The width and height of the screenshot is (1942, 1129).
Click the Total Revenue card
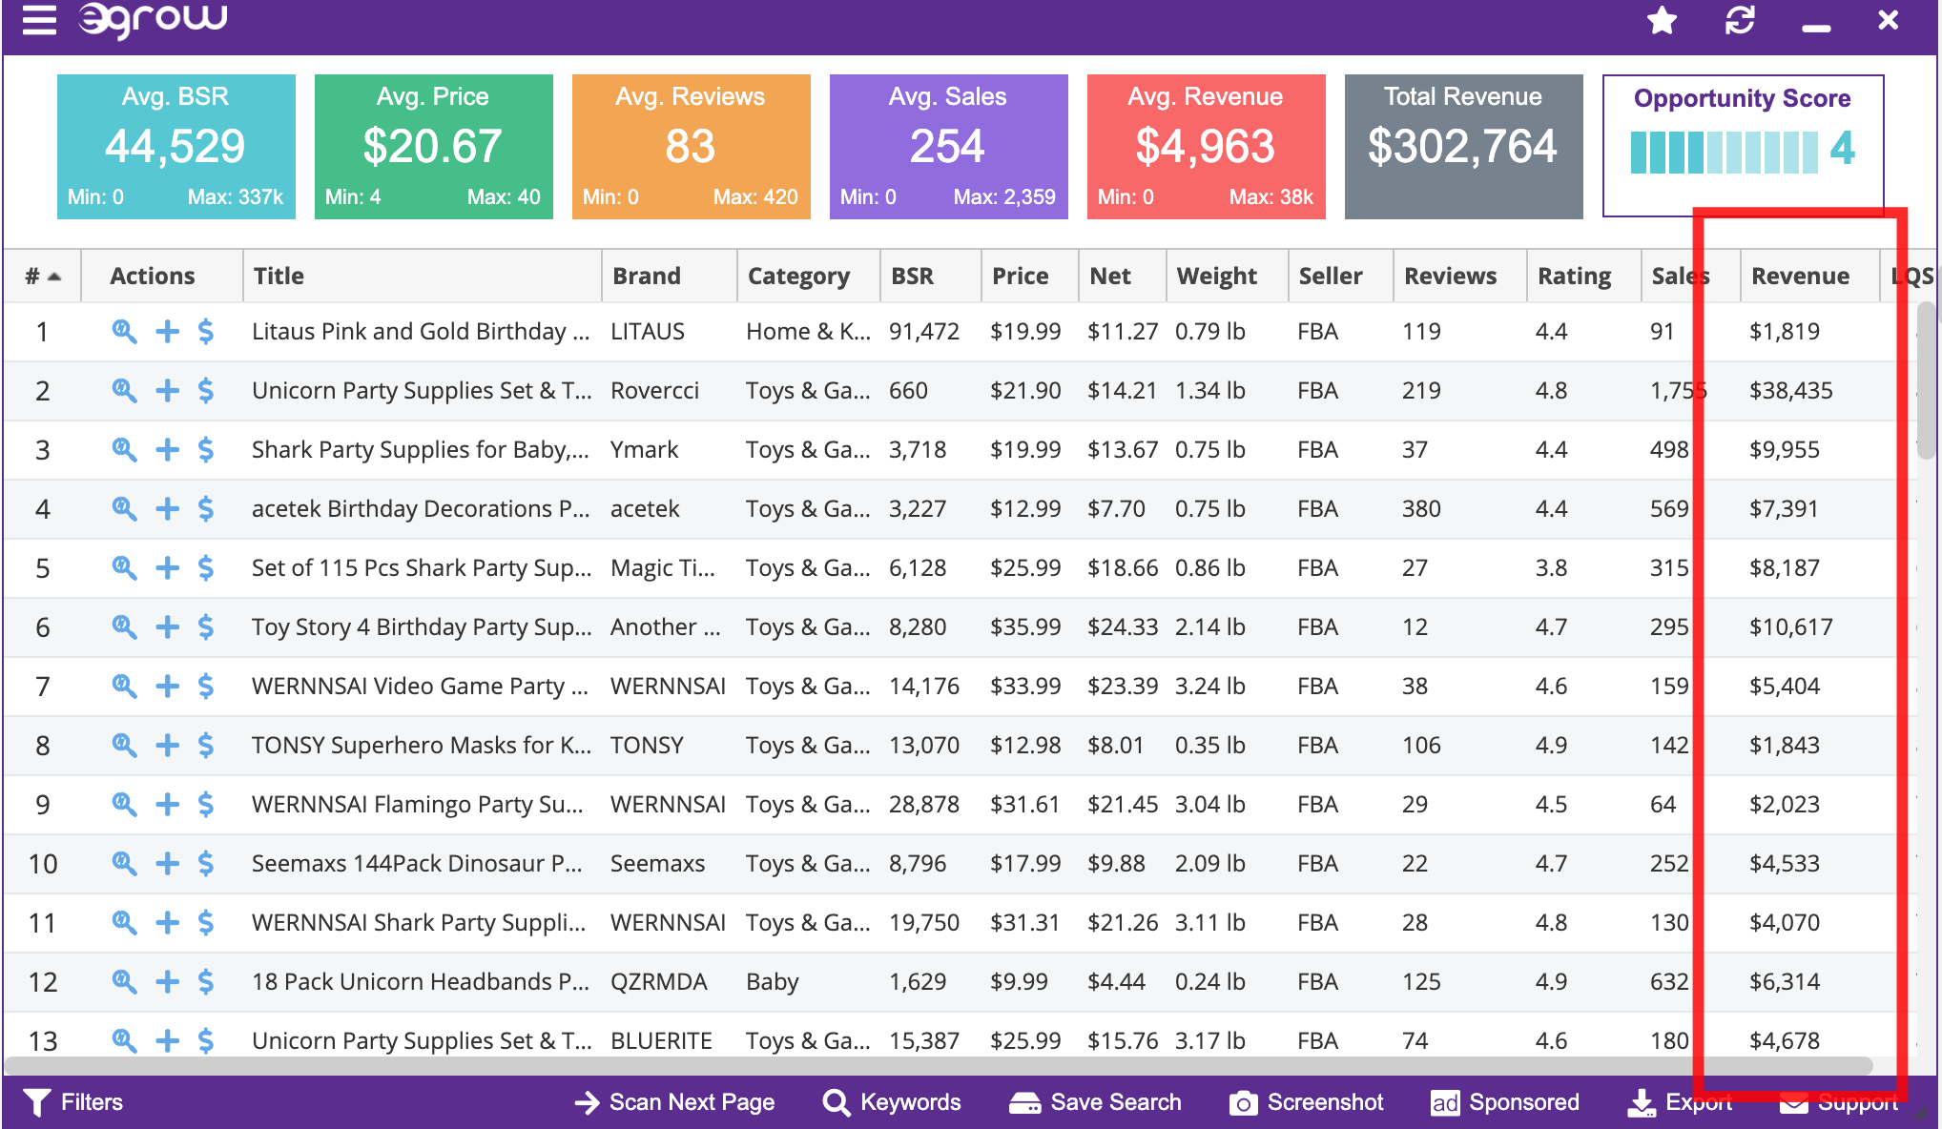click(x=1464, y=147)
